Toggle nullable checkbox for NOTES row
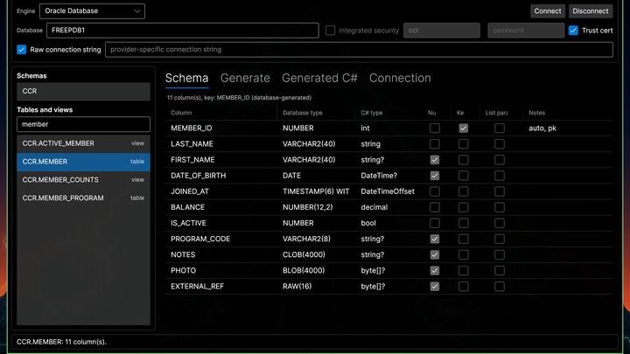The width and height of the screenshot is (630, 354). point(435,254)
